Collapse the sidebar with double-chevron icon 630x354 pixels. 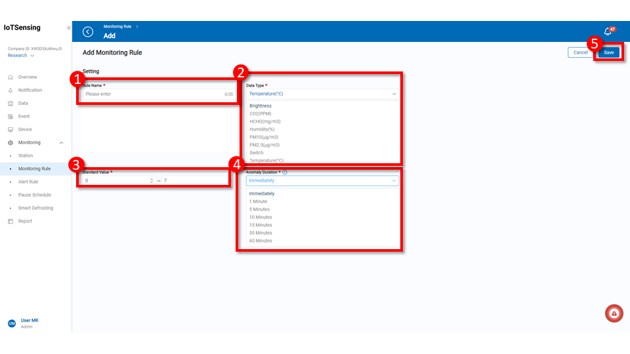tap(68, 28)
